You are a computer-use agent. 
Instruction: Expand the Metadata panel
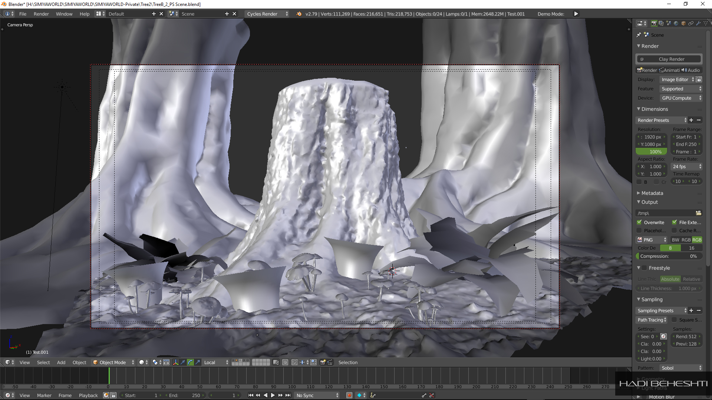(652, 193)
